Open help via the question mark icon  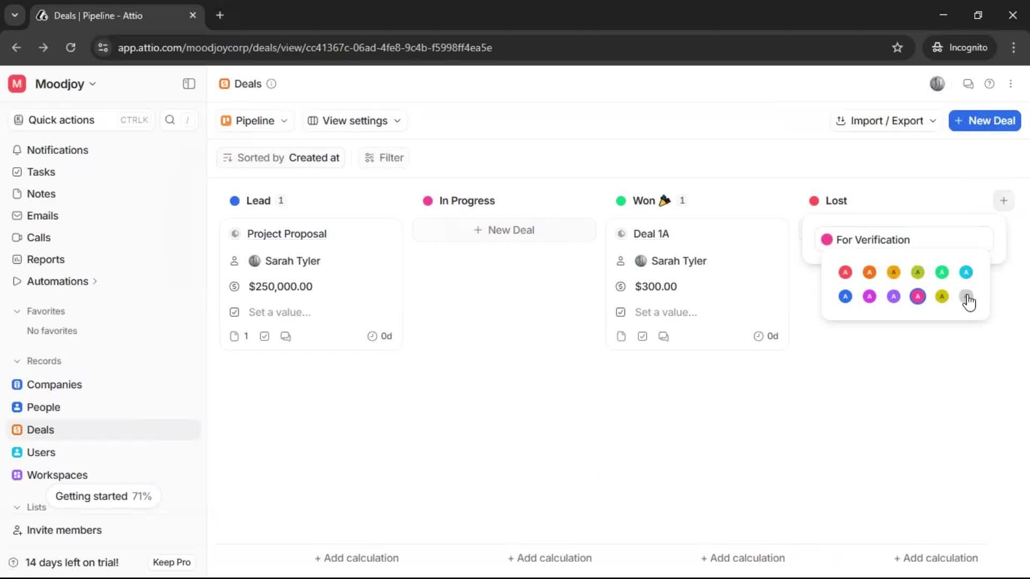pos(990,84)
